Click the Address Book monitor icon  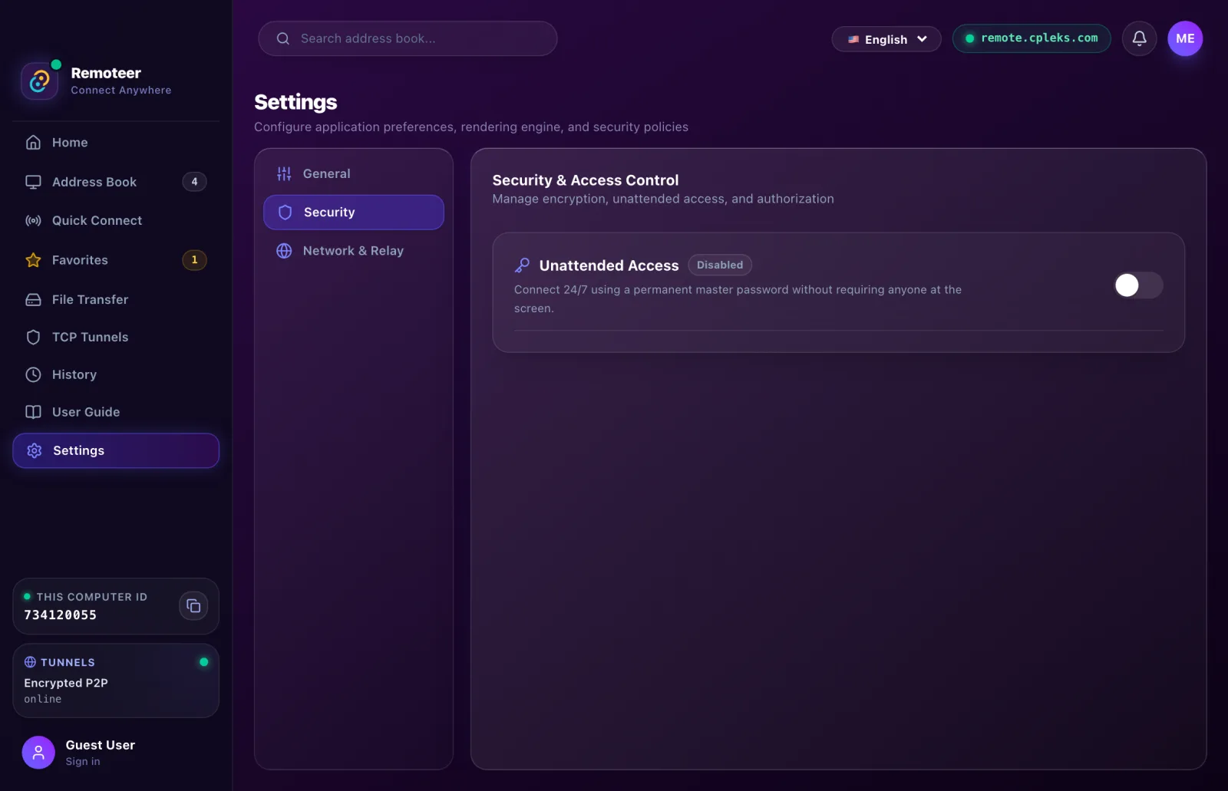tap(33, 182)
